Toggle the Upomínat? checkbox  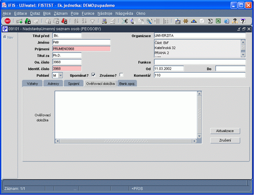93,75
